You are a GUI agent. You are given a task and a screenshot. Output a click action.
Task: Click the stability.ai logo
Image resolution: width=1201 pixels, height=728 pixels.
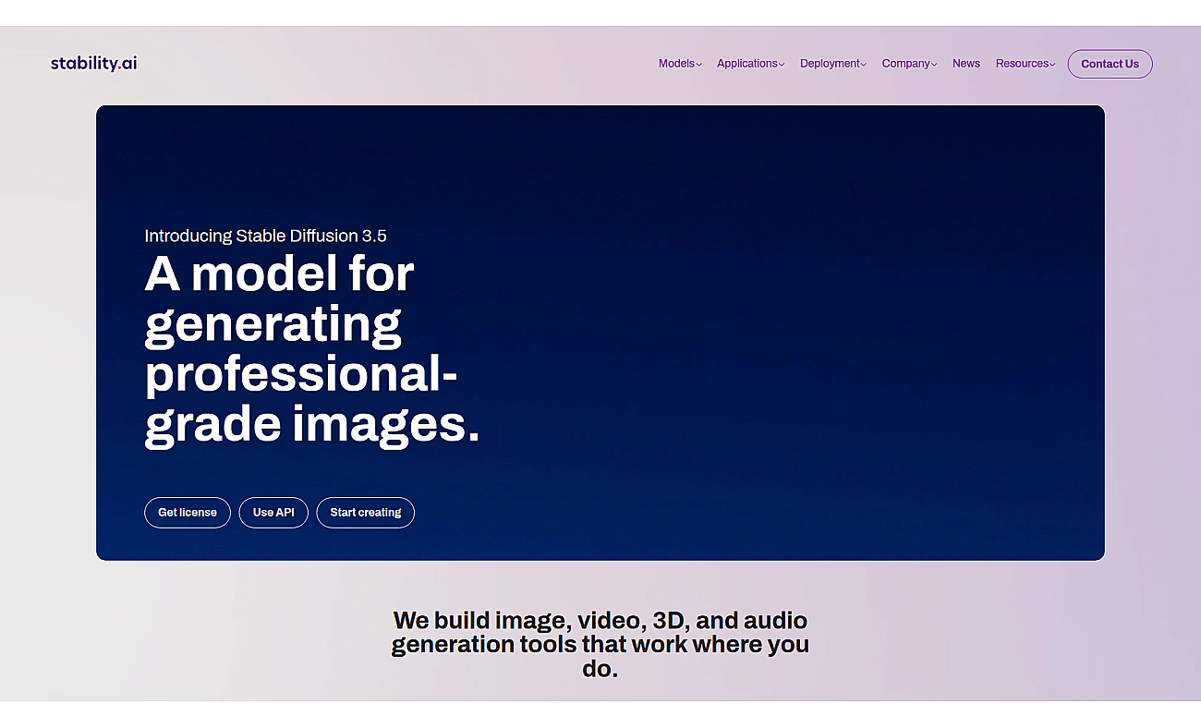pos(93,63)
